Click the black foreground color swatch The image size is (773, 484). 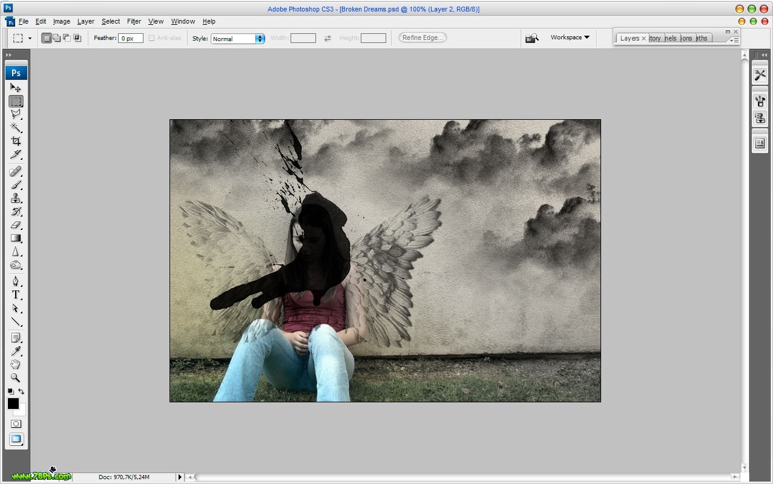coord(13,404)
